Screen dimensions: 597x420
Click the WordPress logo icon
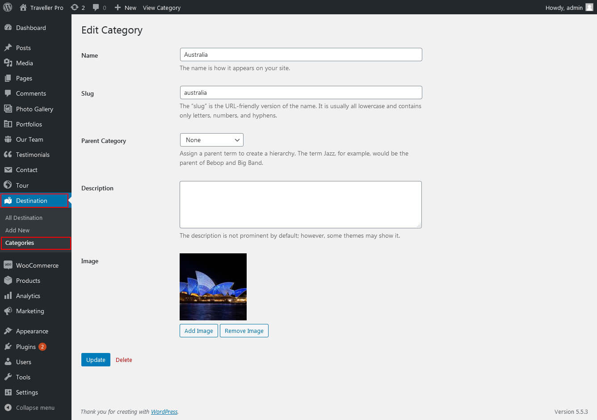click(8, 7)
